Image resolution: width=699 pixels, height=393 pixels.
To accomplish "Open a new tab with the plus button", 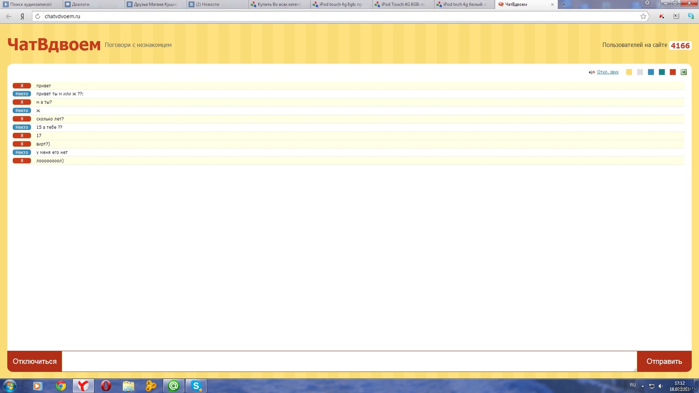I will (x=564, y=4).
